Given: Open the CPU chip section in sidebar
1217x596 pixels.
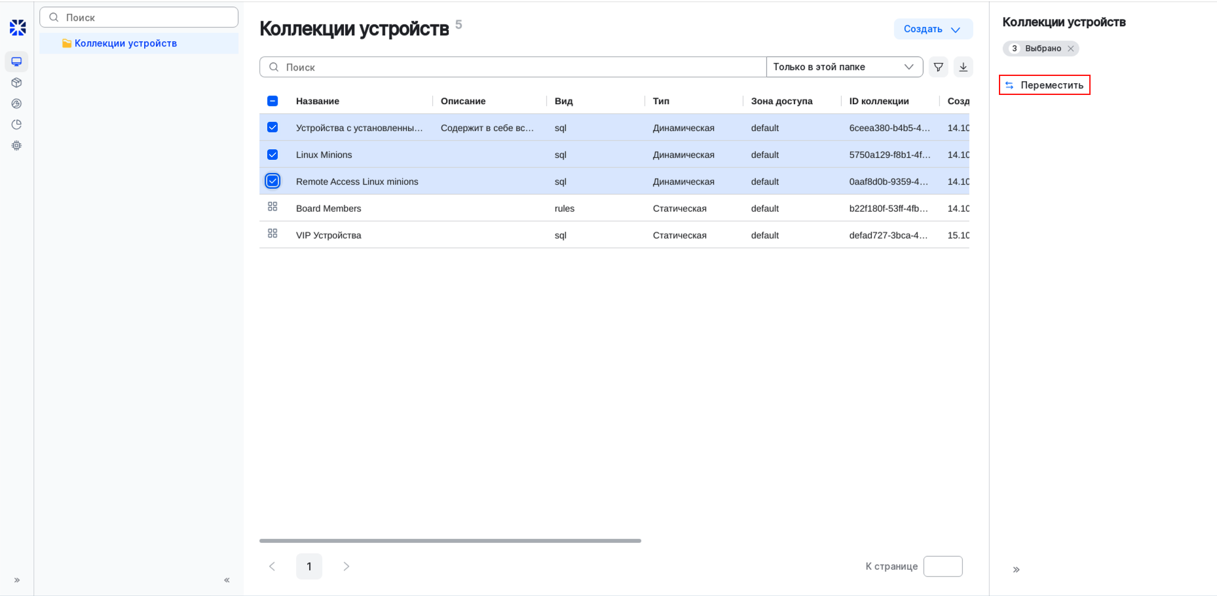Looking at the screenshot, I should [16, 145].
